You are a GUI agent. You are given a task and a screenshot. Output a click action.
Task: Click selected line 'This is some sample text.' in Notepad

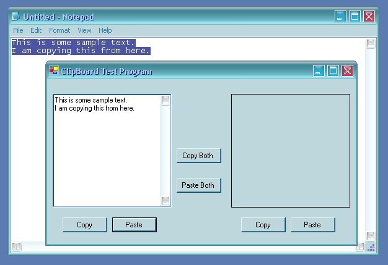click(x=74, y=43)
